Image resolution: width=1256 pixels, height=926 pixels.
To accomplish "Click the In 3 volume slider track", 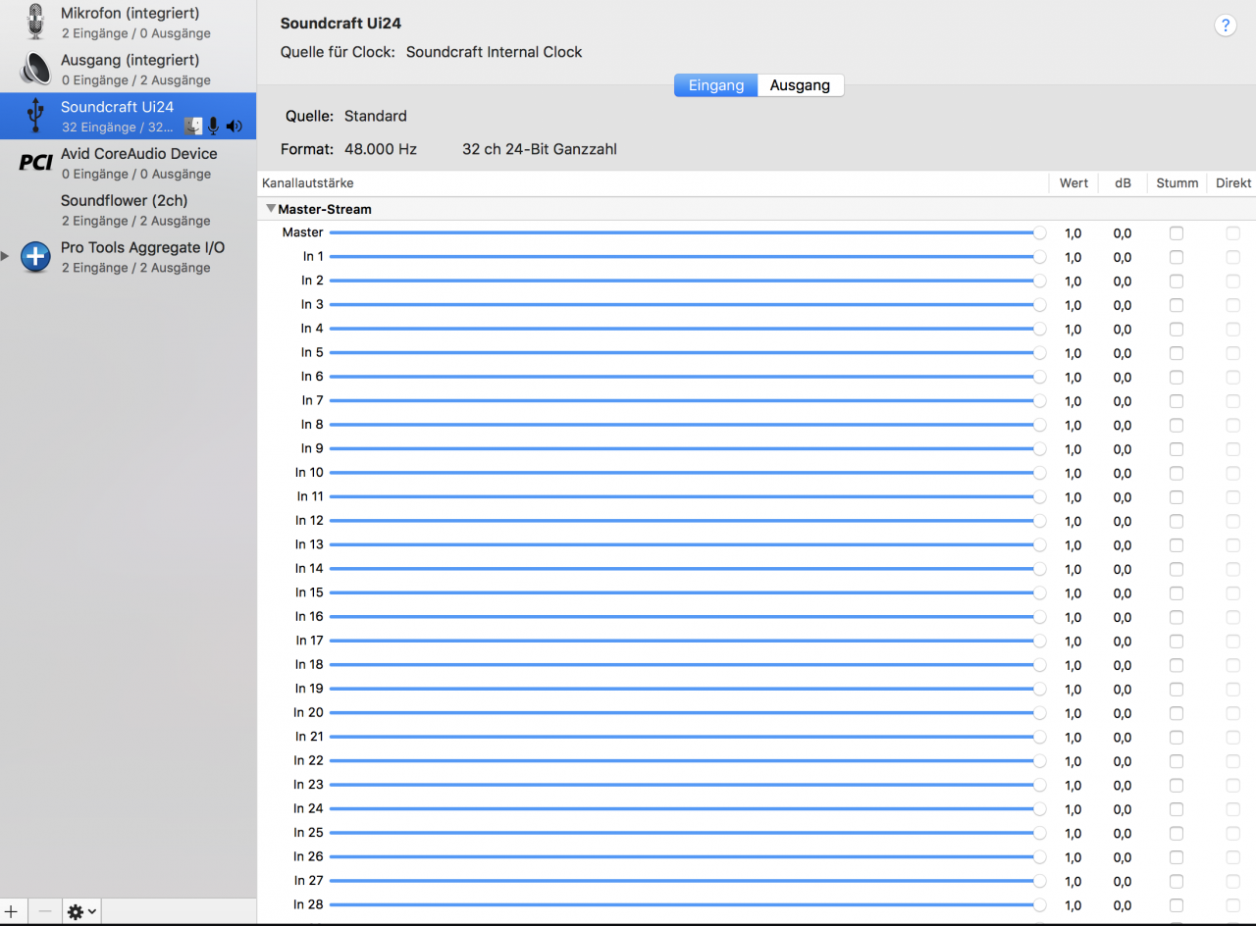I will (x=687, y=304).
